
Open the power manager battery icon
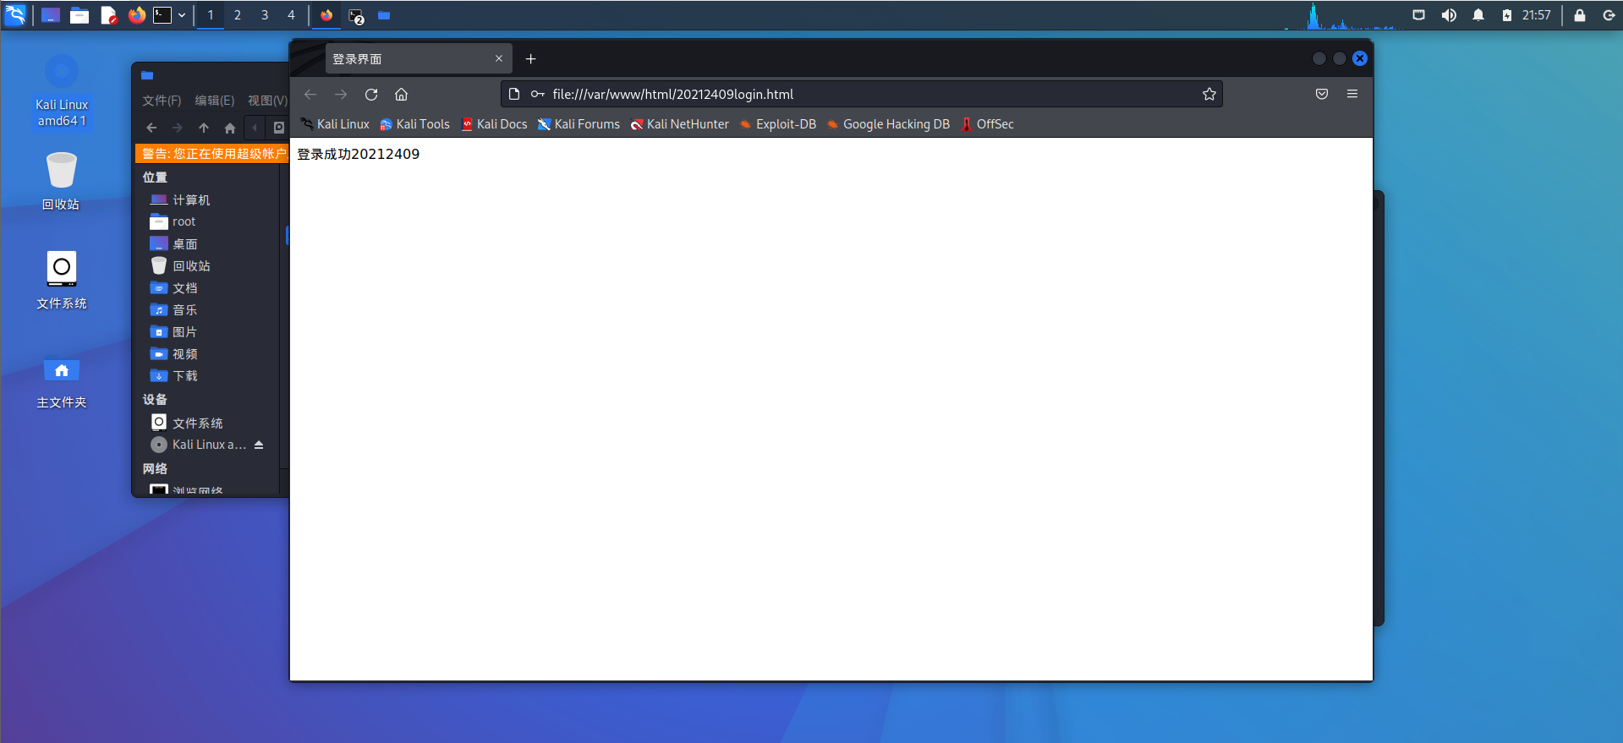click(1507, 15)
